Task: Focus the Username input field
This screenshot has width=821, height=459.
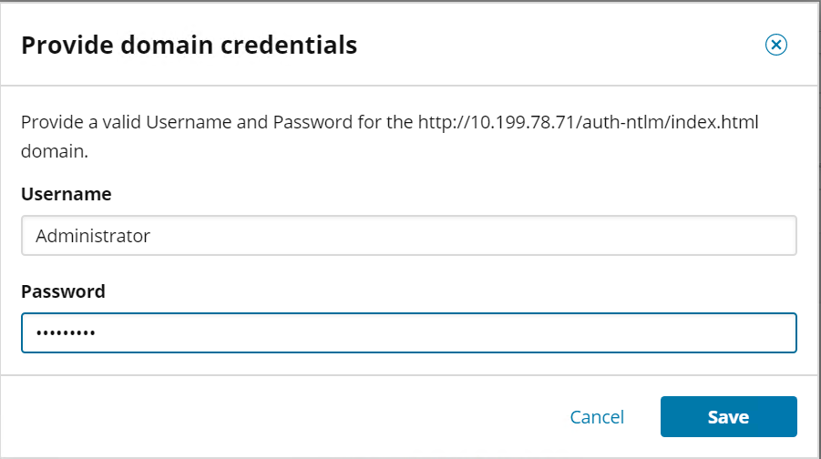Action: 408,236
